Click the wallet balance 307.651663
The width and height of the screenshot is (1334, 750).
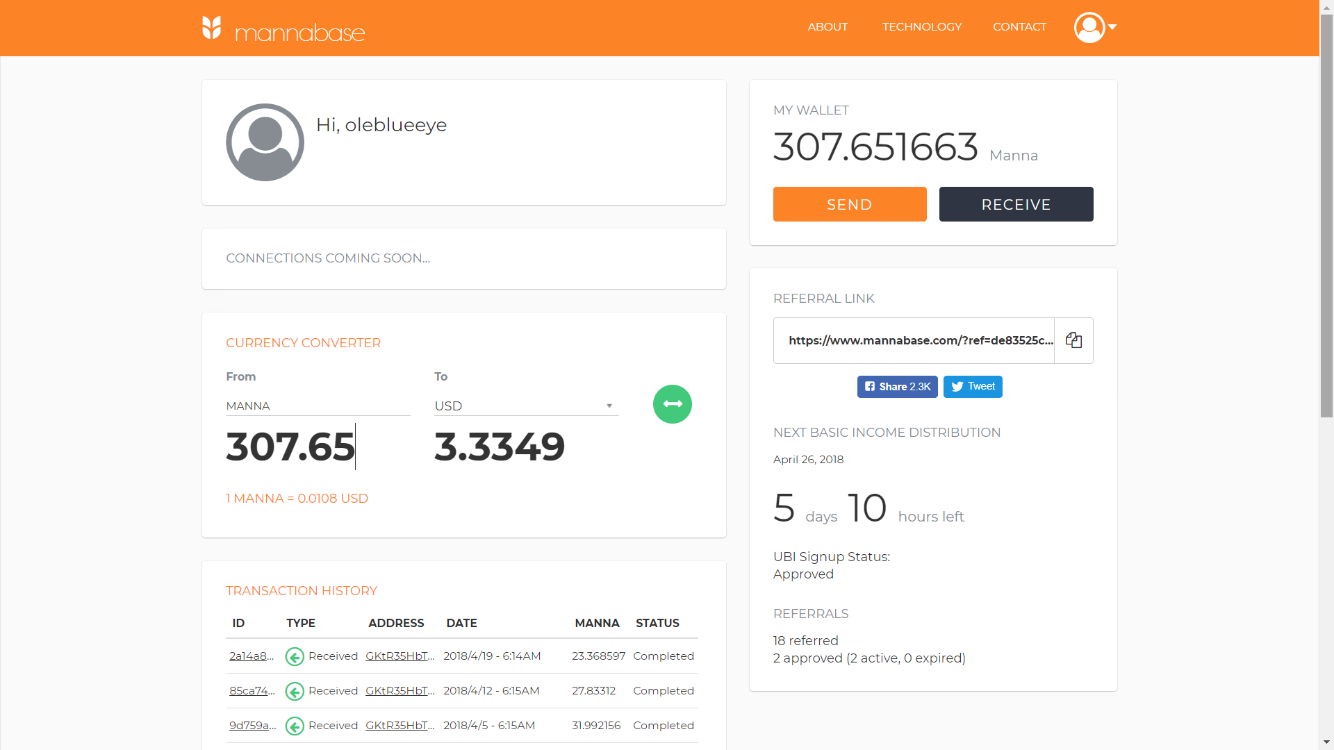(x=876, y=147)
